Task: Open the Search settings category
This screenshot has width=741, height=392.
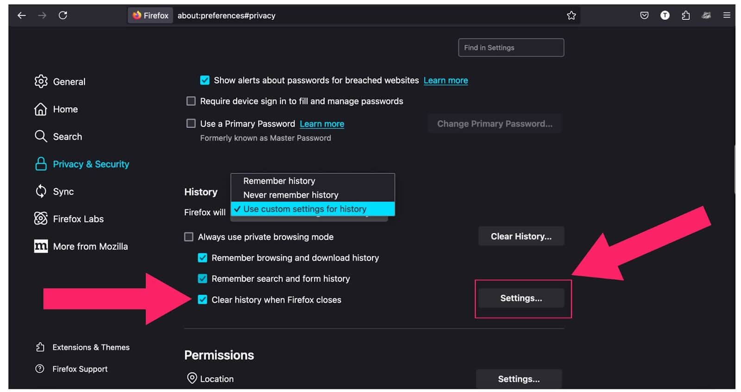Action: coord(68,136)
